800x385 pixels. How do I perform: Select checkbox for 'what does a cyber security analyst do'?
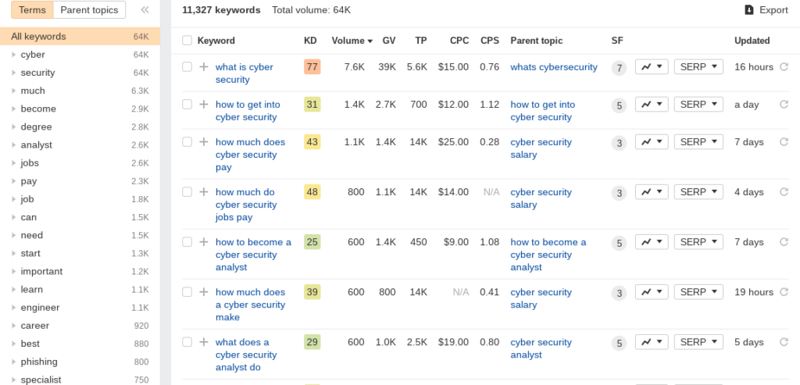point(187,342)
